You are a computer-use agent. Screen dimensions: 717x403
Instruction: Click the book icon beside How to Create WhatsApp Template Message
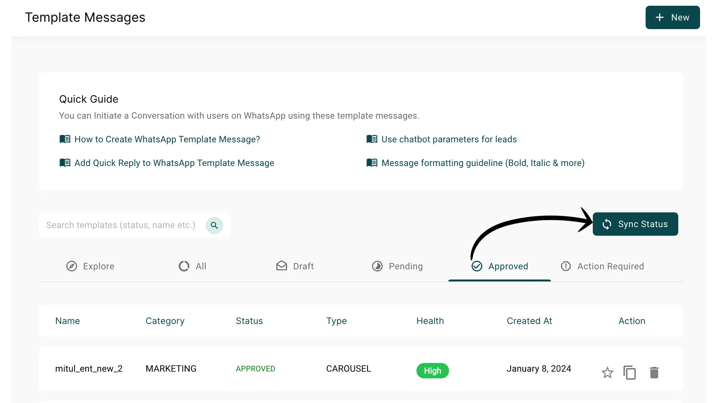point(65,139)
